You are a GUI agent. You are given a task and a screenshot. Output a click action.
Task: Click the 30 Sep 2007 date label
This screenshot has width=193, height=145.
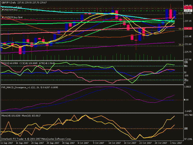[x=68, y=143]
